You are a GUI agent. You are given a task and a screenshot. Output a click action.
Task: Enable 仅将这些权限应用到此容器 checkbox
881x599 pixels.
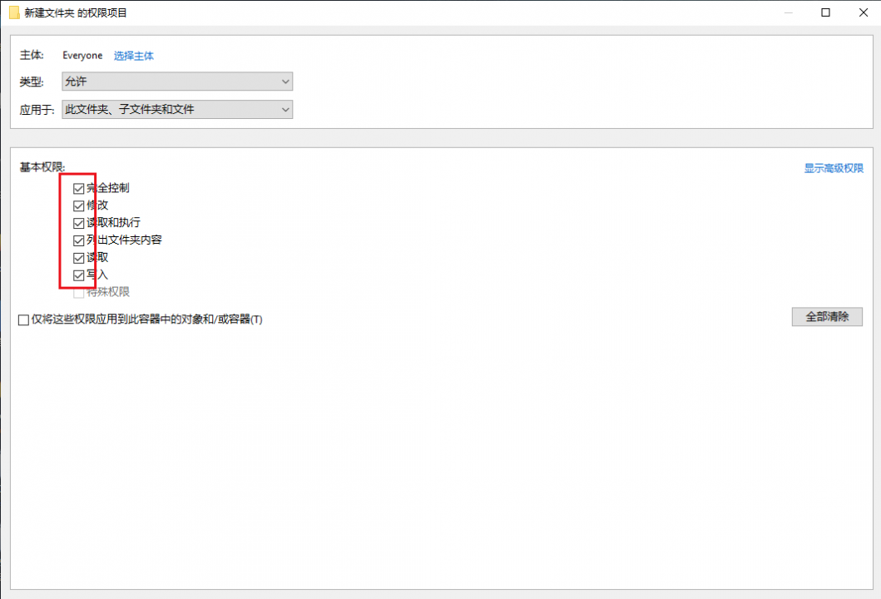click(24, 319)
